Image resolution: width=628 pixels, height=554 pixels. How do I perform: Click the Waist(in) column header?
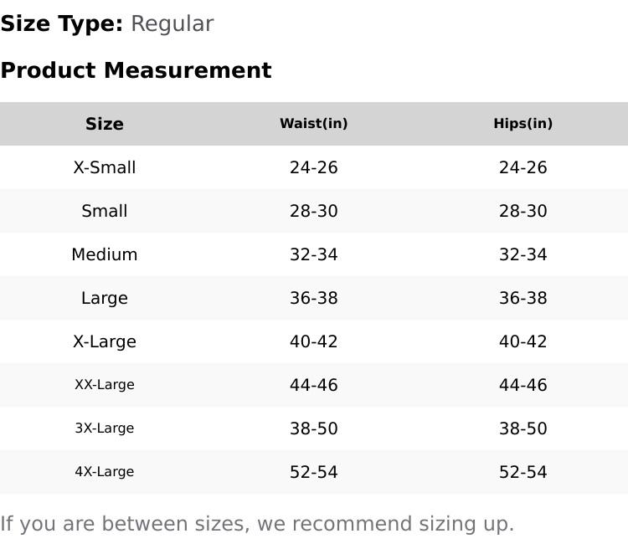click(314, 124)
